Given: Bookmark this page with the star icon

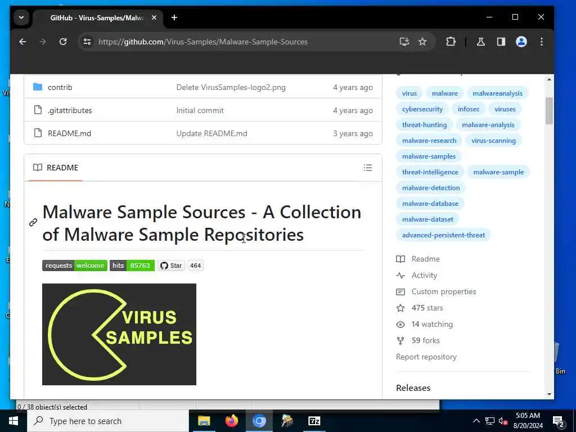Looking at the screenshot, I should (x=422, y=42).
